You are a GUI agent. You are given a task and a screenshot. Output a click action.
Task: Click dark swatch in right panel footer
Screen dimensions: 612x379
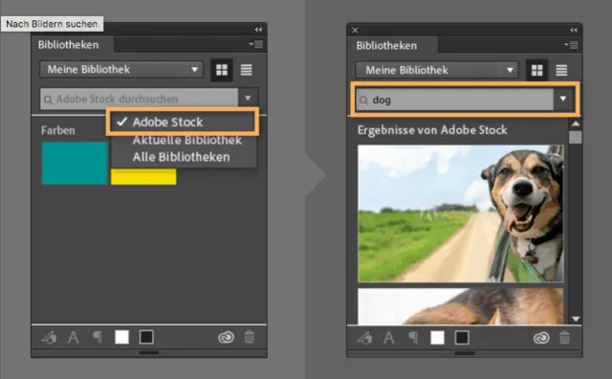click(x=462, y=338)
